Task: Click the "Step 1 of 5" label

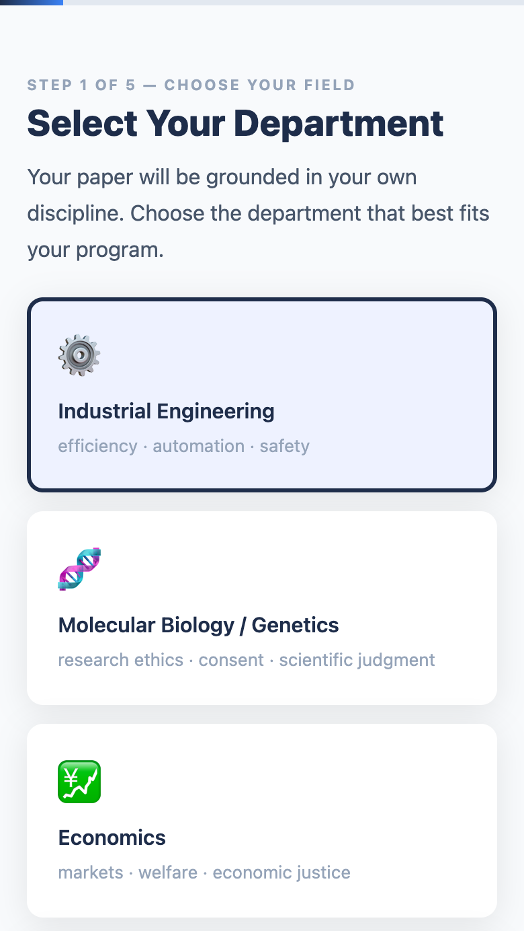Action: click(191, 85)
